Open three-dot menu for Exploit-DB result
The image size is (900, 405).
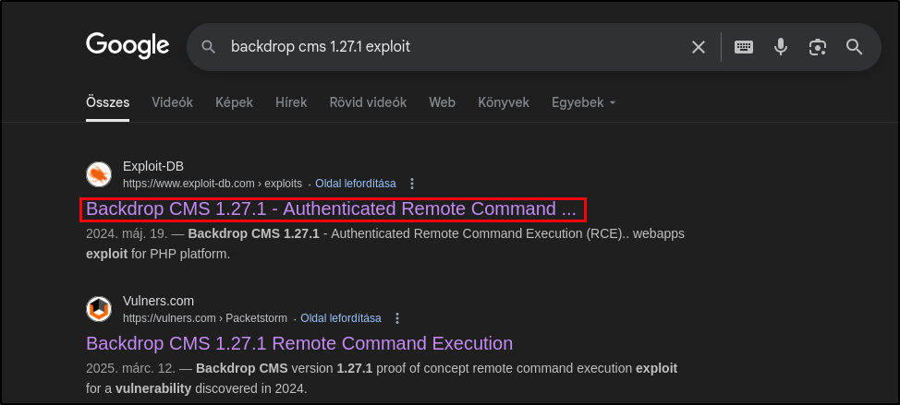(411, 184)
